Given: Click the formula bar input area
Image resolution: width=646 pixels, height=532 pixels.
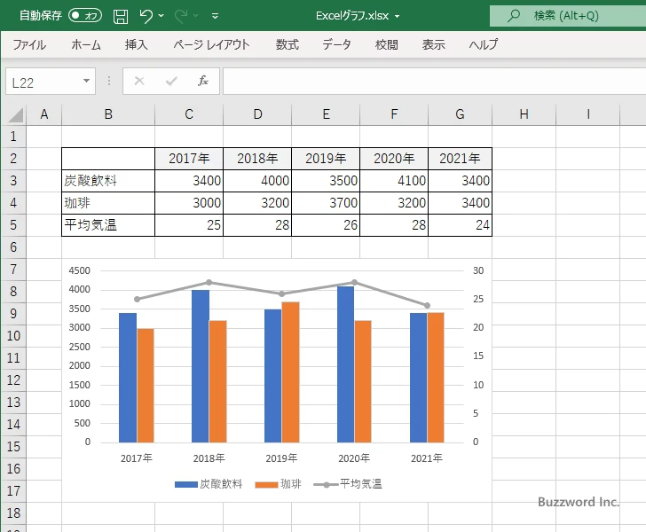Looking at the screenshot, I should tap(435, 81).
